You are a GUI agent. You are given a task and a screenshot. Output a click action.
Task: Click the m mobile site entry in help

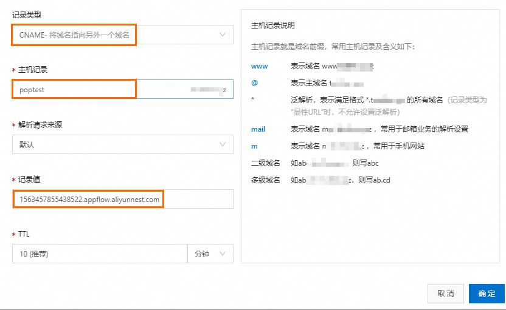[254, 146]
